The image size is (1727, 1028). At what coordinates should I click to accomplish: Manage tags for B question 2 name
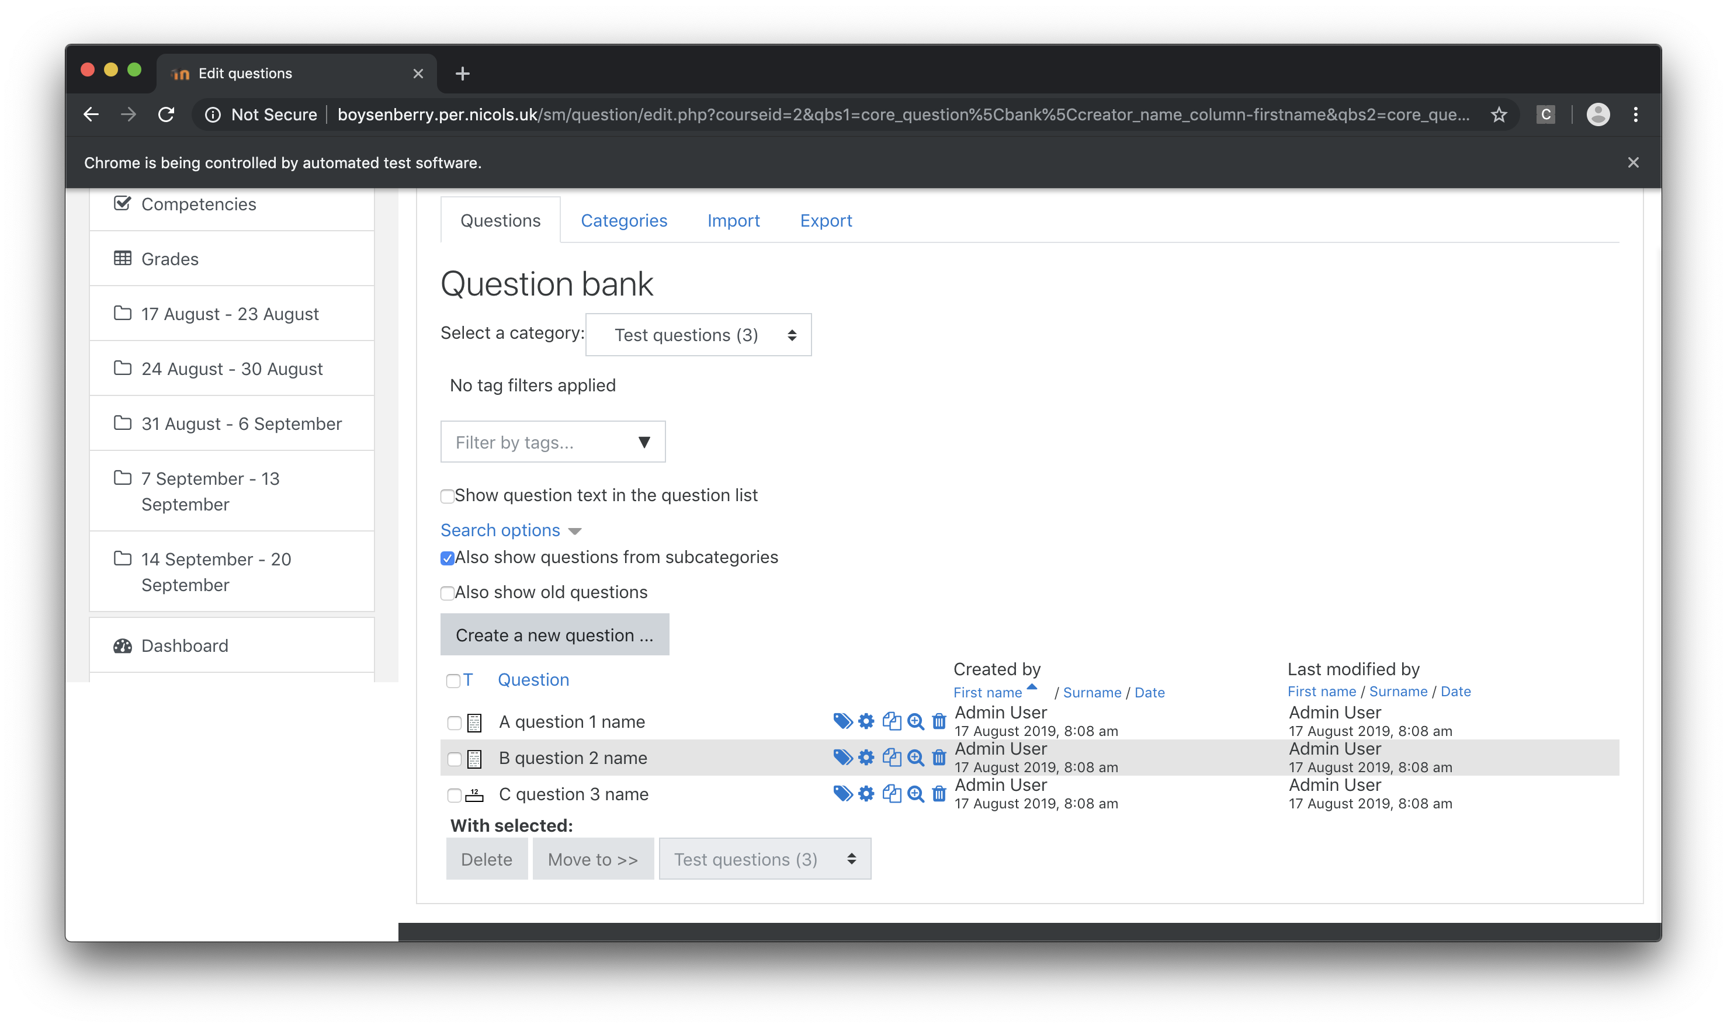point(842,757)
